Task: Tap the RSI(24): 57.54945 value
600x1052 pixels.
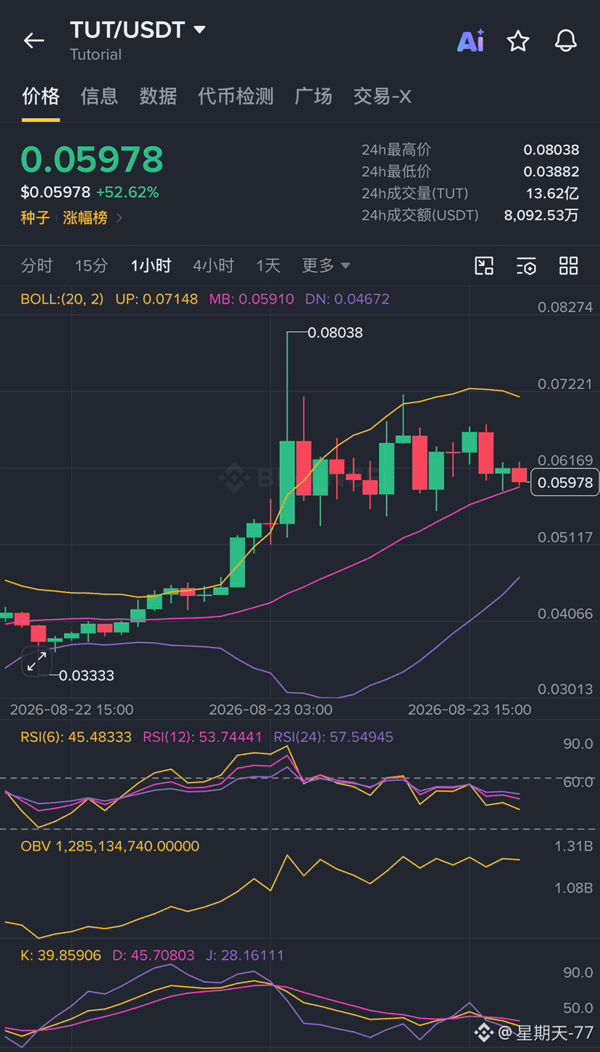Action: coord(333,737)
